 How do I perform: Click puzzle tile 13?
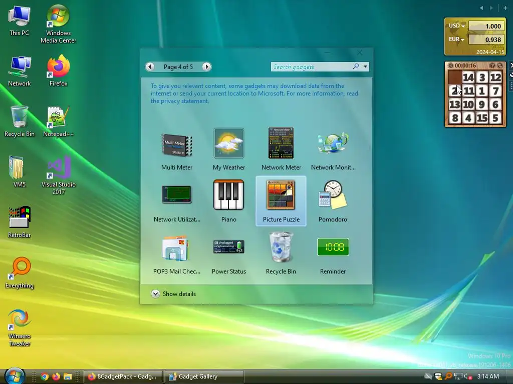point(455,104)
